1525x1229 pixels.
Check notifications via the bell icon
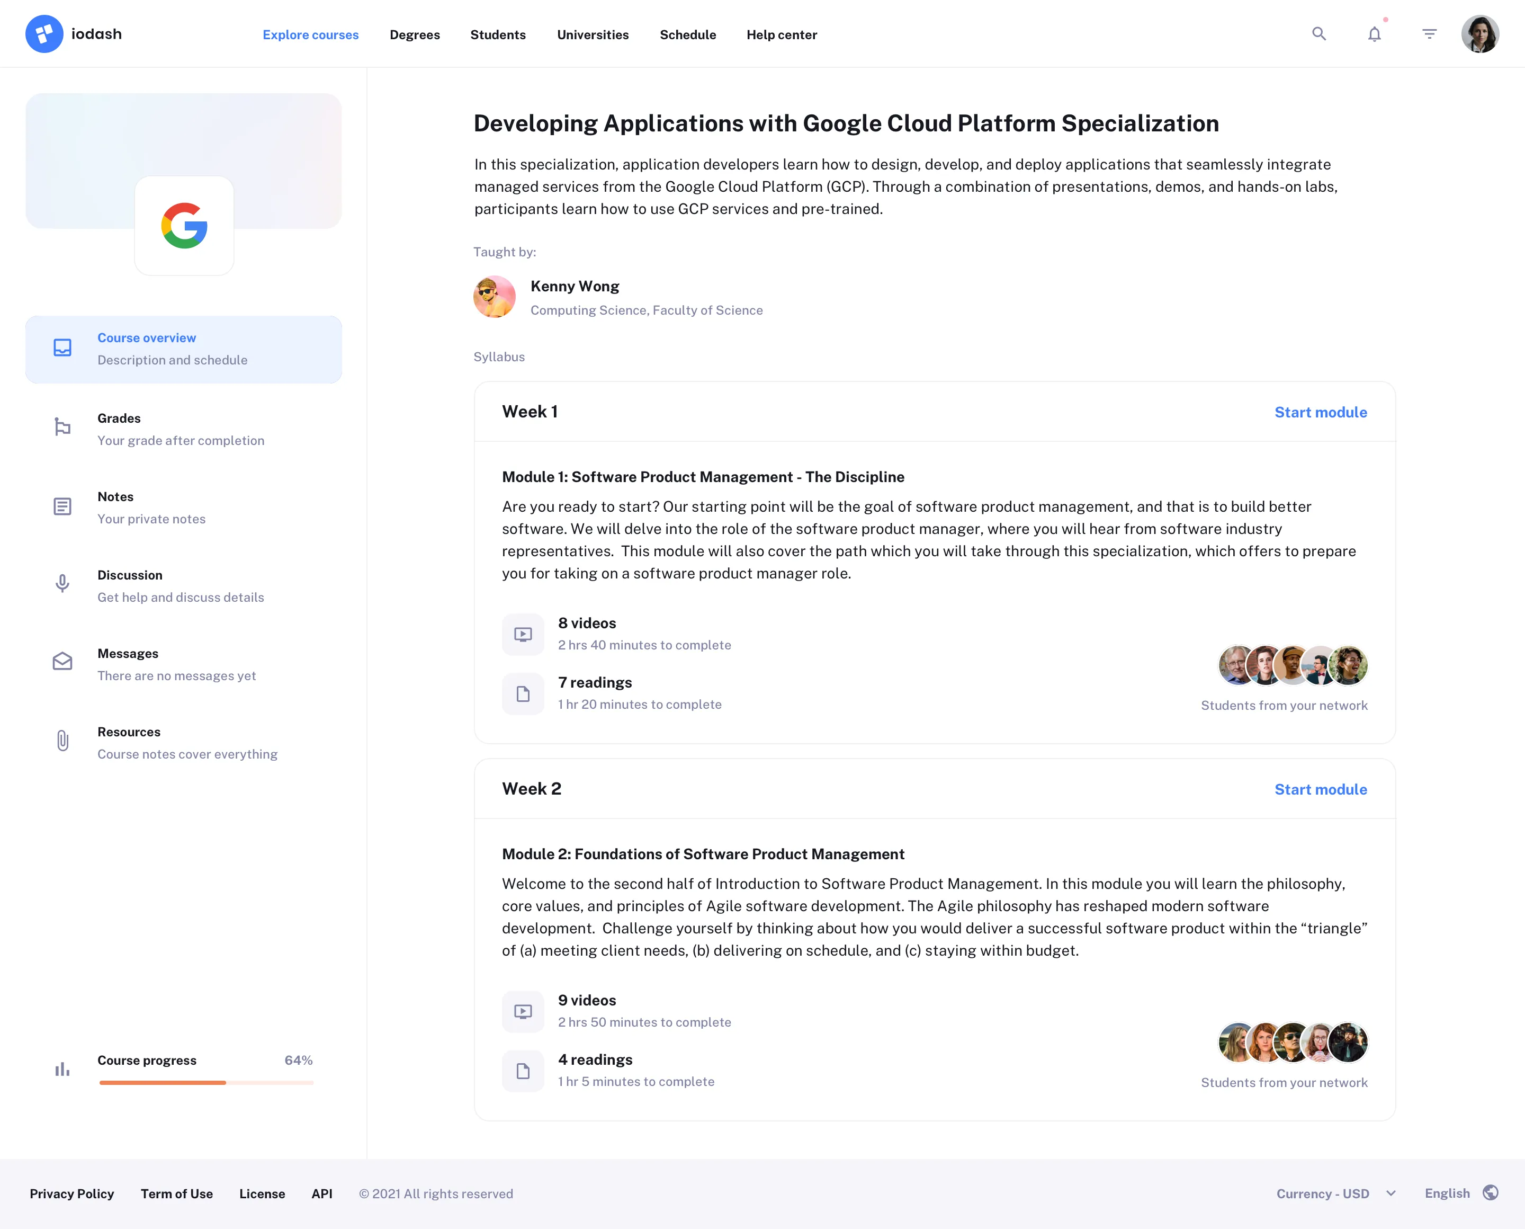[1374, 33]
